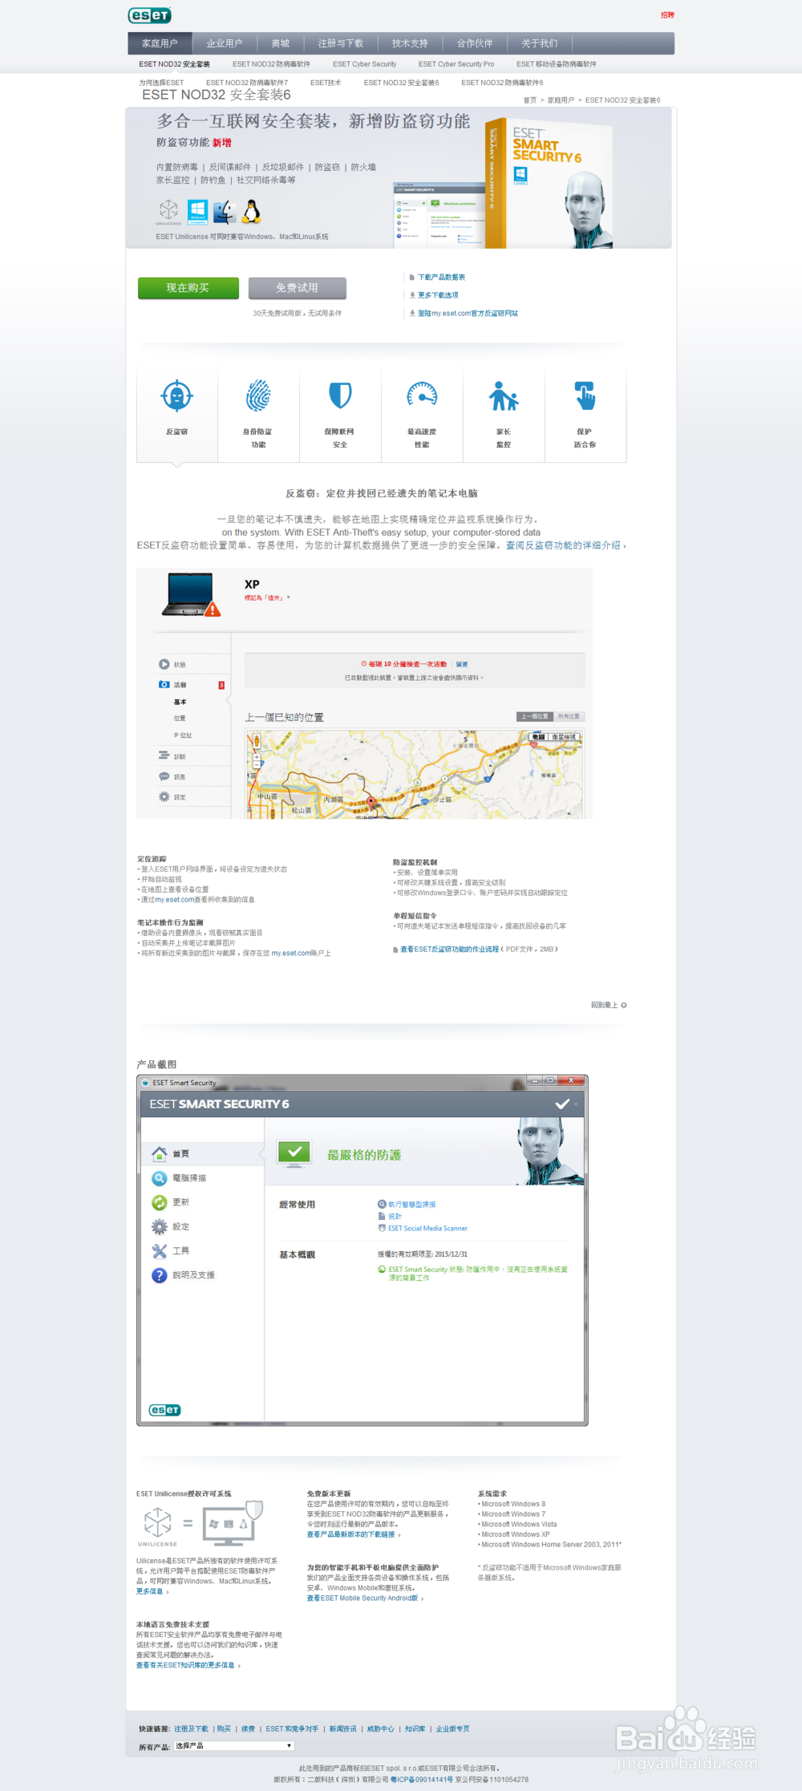Click the Linux penguin icon in banner
This screenshot has width=802, height=1791.
point(252,212)
